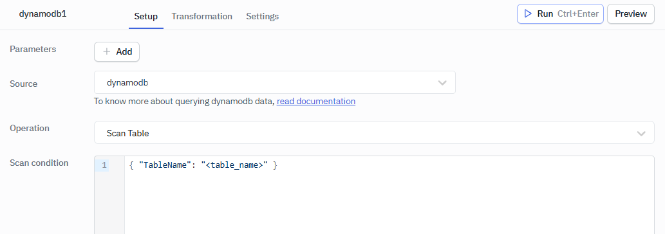Click into the Scan condition code editor
This screenshot has width=665, height=234.
[x=374, y=195]
